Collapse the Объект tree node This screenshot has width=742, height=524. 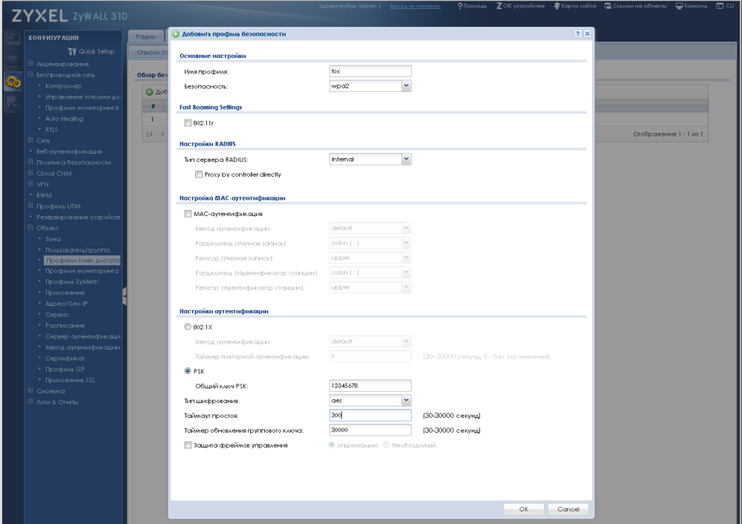point(30,228)
